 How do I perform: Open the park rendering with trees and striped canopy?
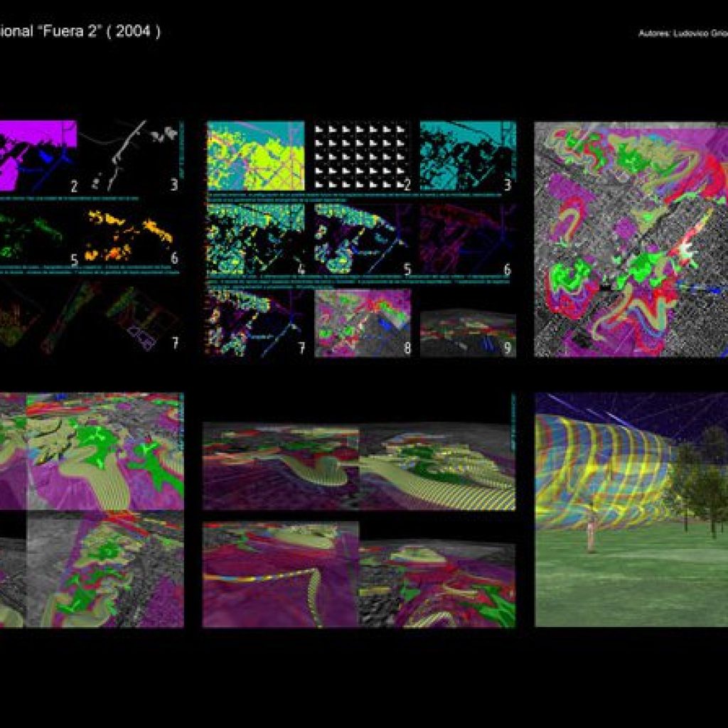(631, 510)
